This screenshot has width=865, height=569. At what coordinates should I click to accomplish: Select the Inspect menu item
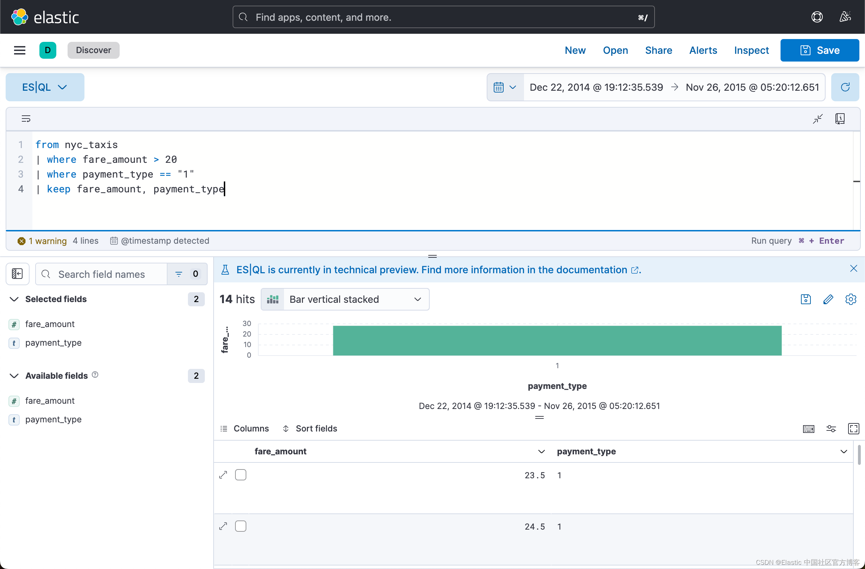click(x=751, y=50)
